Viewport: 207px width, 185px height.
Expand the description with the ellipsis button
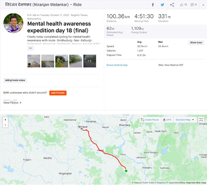(x=30, y=48)
